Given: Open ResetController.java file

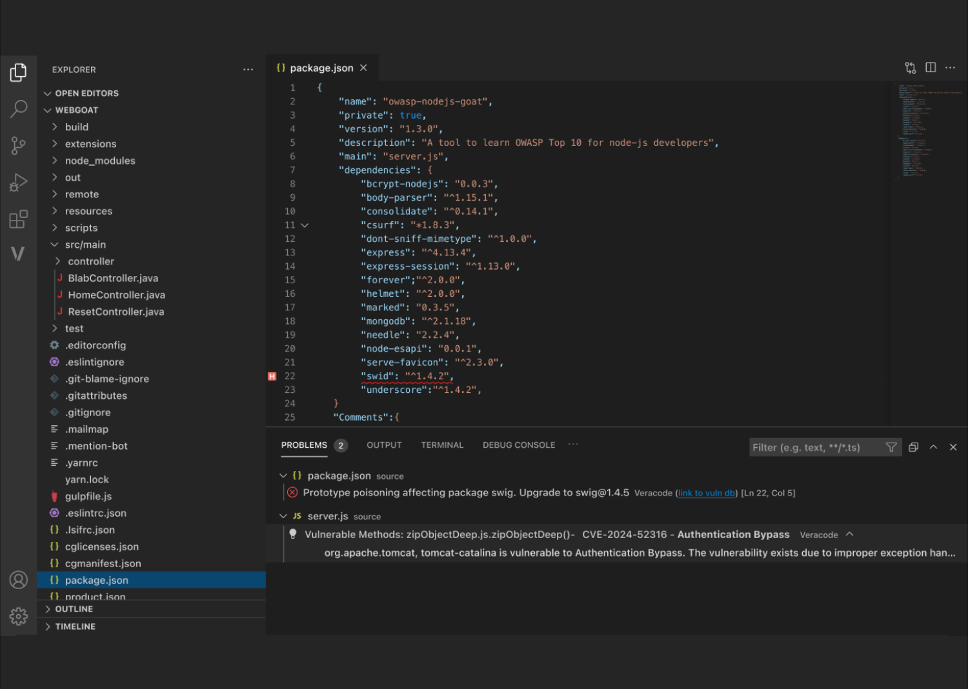Looking at the screenshot, I should tap(116, 312).
